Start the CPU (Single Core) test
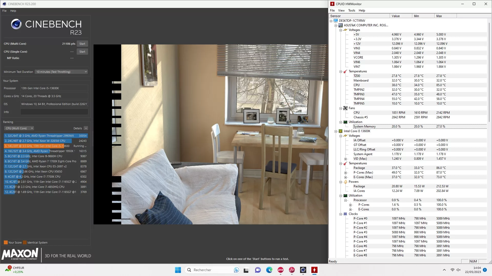The height and width of the screenshot is (276, 492). pos(82,52)
